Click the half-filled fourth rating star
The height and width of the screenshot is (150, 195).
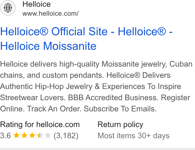pyautogui.click(x=40, y=135)
